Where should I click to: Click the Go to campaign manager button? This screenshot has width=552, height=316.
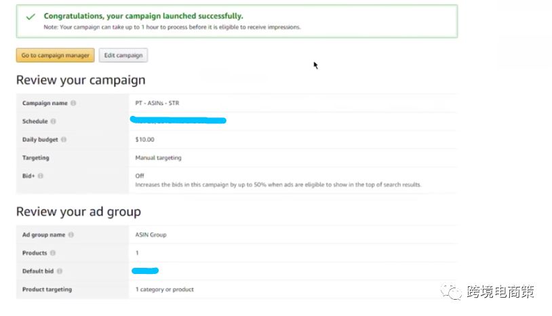[x=55, y=55]
